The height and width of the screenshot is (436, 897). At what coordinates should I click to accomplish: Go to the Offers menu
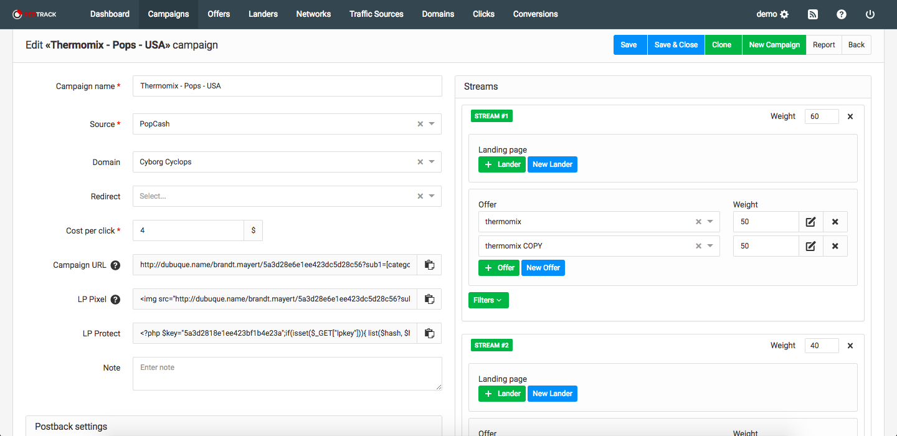click(219, 14)
